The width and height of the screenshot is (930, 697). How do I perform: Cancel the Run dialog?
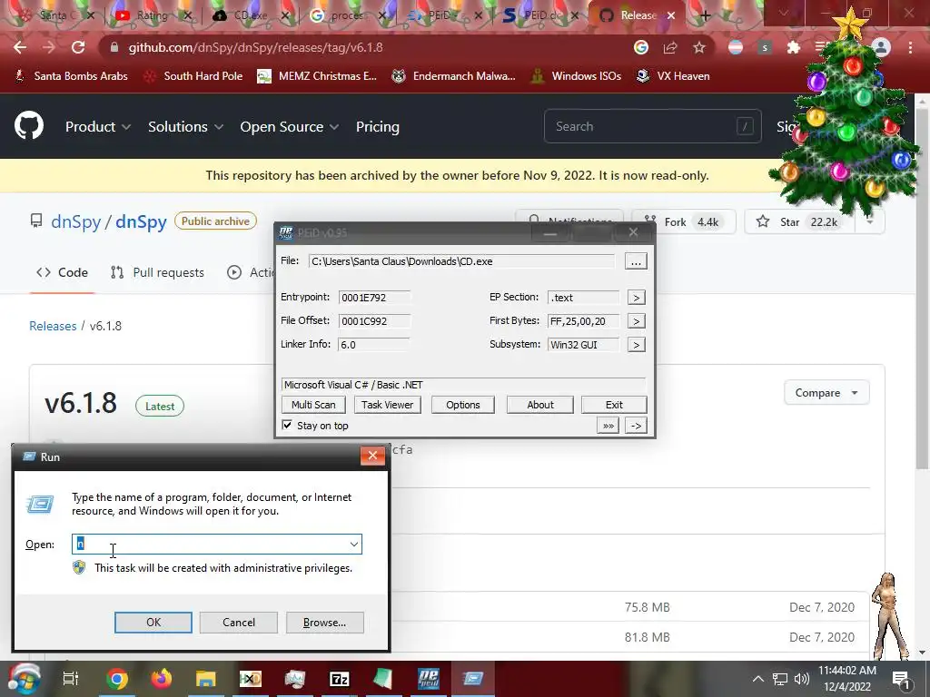click(239, 623)
